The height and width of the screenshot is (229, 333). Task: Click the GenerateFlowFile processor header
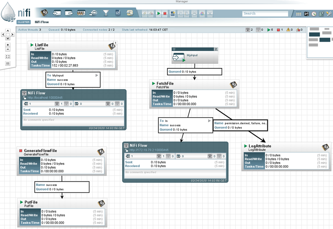(62, 152)
